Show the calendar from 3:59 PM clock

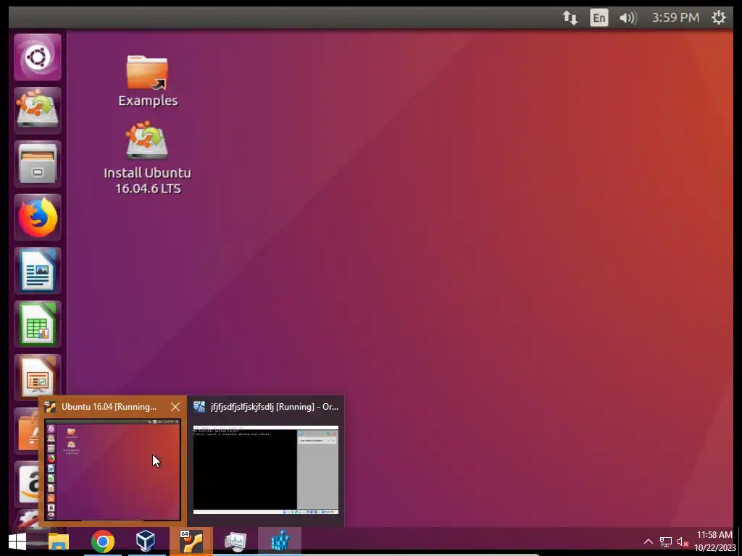point(675,18)
